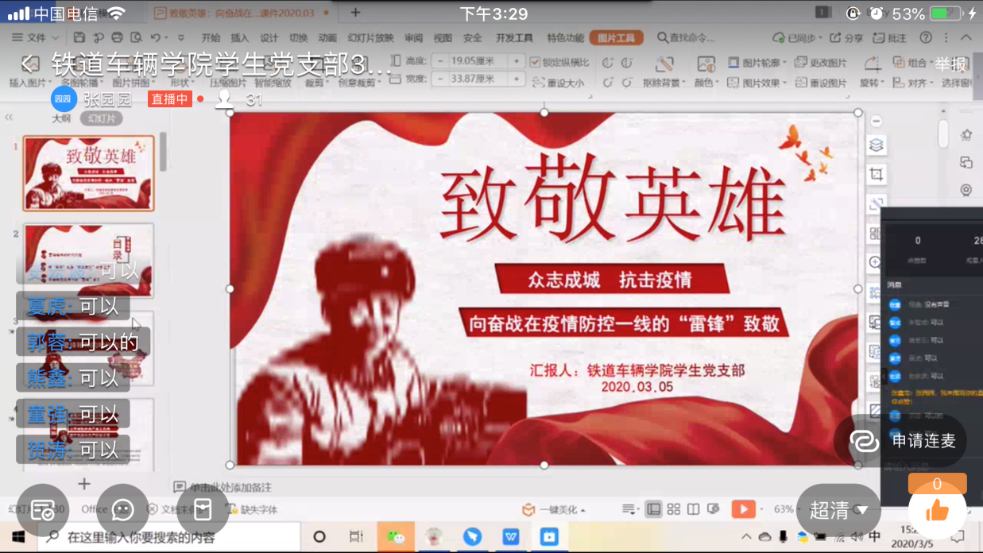Screen dimensions: 983x553
Task: Open the 图片效果 effects dropdown
Action: (x=757, y=83)
